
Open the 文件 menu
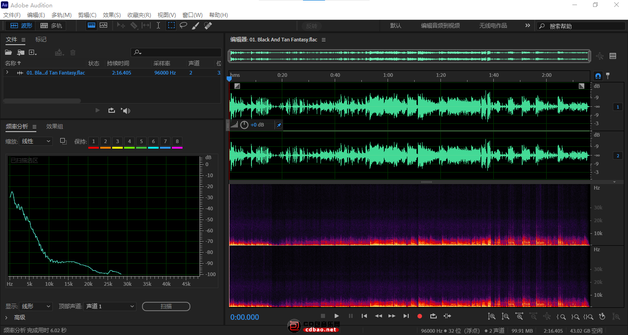click(11, 15)
